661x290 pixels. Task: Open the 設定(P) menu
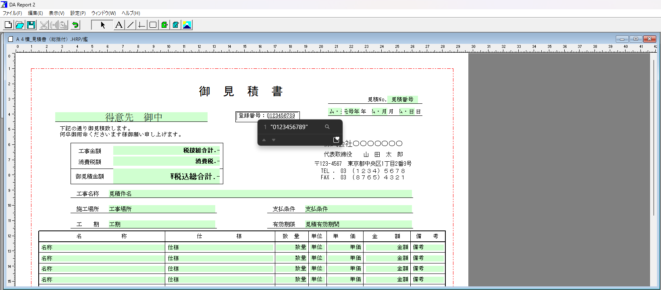(78, 13)
